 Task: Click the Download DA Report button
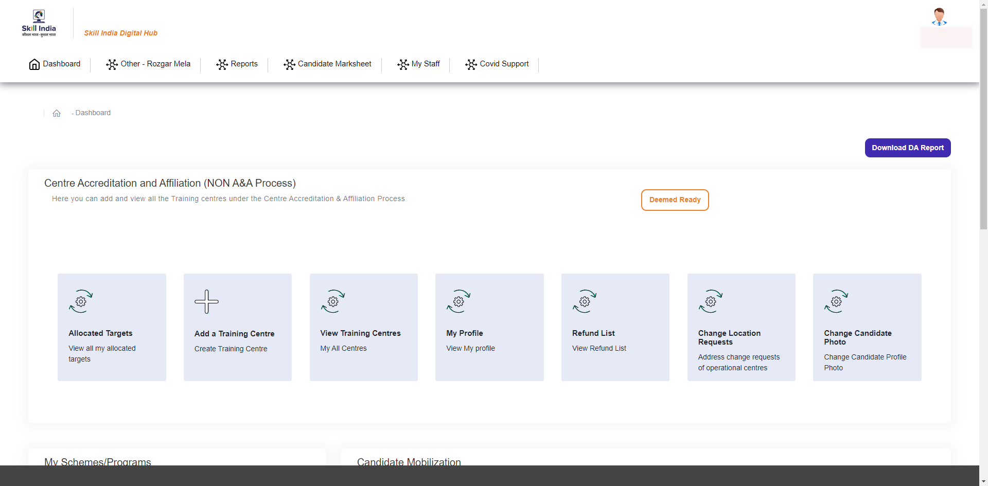(907, 148)
